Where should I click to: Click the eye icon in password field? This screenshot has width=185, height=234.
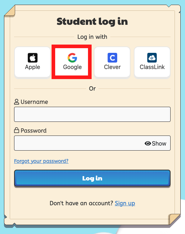coord(147,143)
